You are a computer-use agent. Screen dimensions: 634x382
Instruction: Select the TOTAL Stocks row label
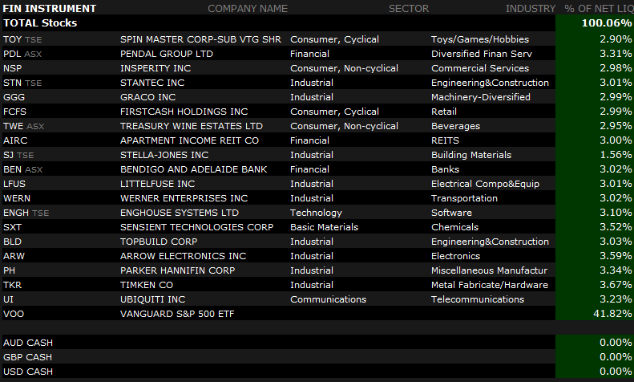click(x=40, y=23)
